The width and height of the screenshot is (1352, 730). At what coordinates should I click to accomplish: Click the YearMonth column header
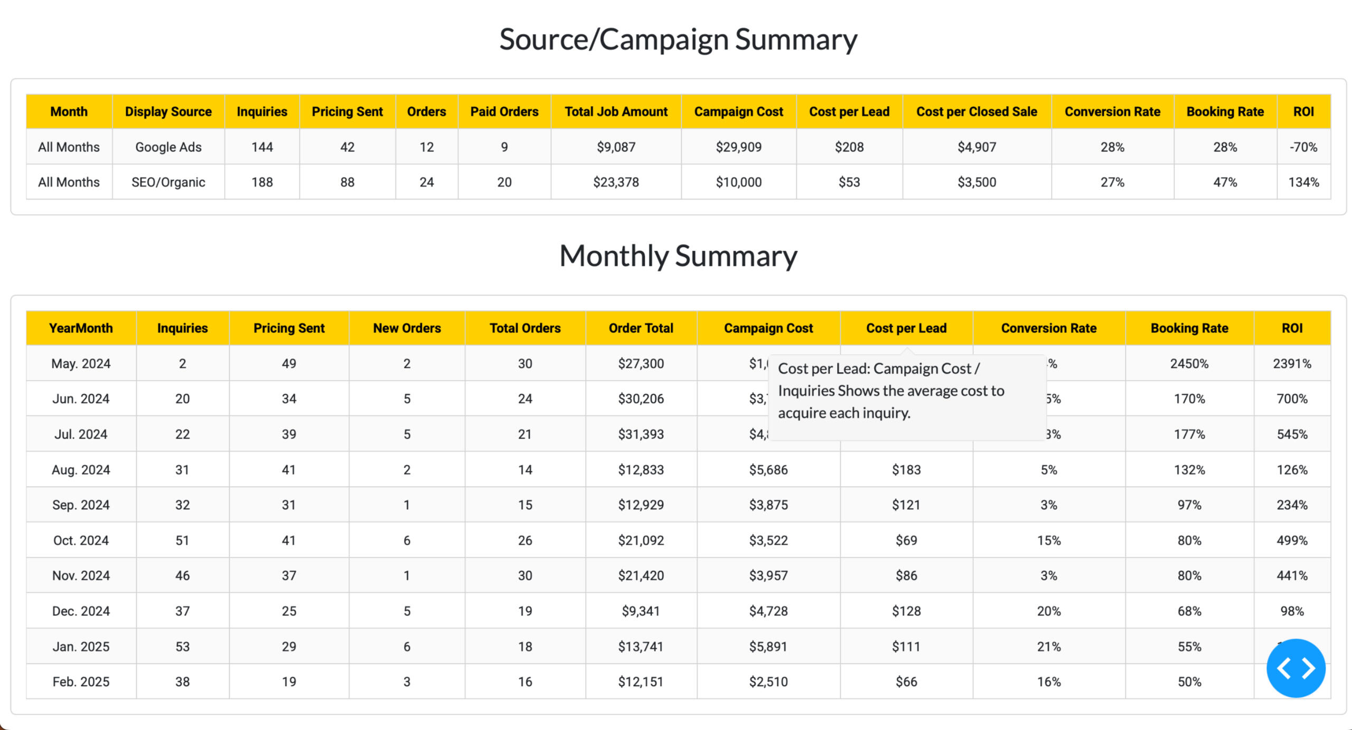tap(81, 328)
